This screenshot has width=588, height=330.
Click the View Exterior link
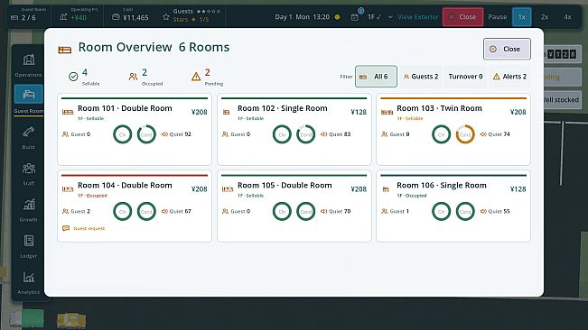point(418,17)
